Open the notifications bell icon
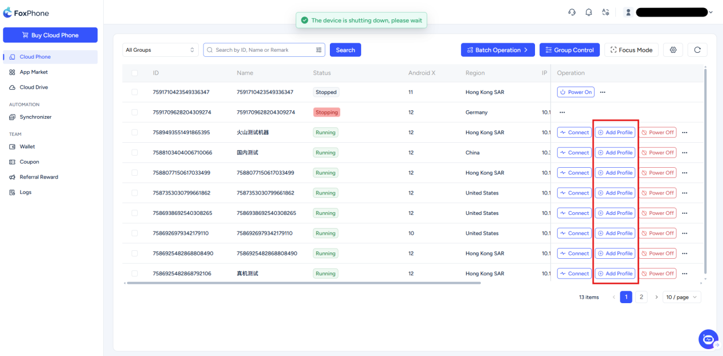Screen dimensions: 723x356 pyautogui.click(x=589, y=13)
